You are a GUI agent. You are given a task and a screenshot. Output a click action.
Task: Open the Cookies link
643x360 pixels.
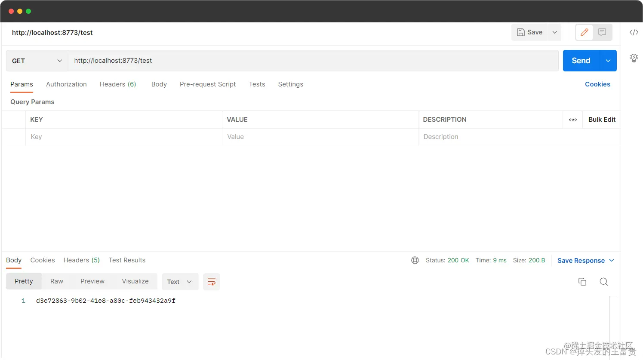(x=597, y=84)
